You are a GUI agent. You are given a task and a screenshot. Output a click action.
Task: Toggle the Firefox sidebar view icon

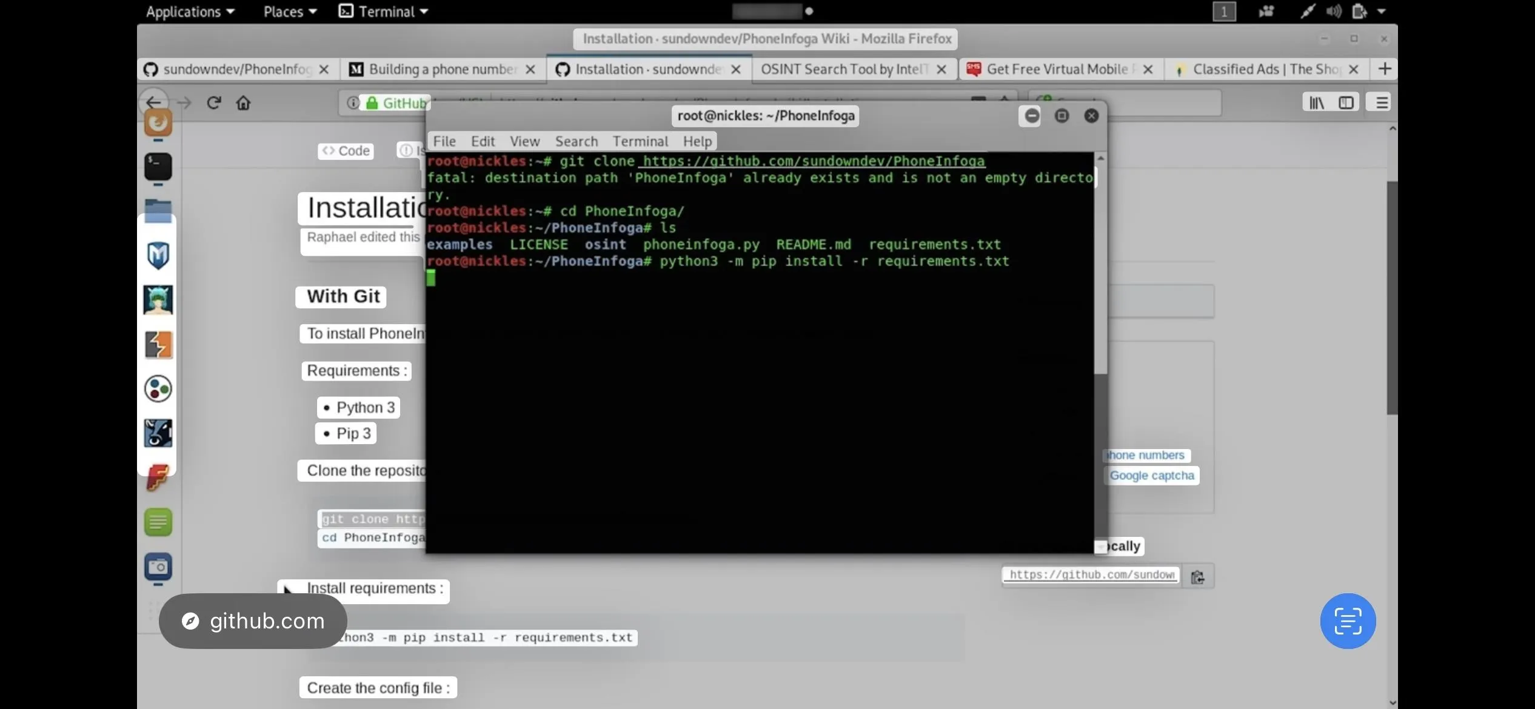(1346, 102)
